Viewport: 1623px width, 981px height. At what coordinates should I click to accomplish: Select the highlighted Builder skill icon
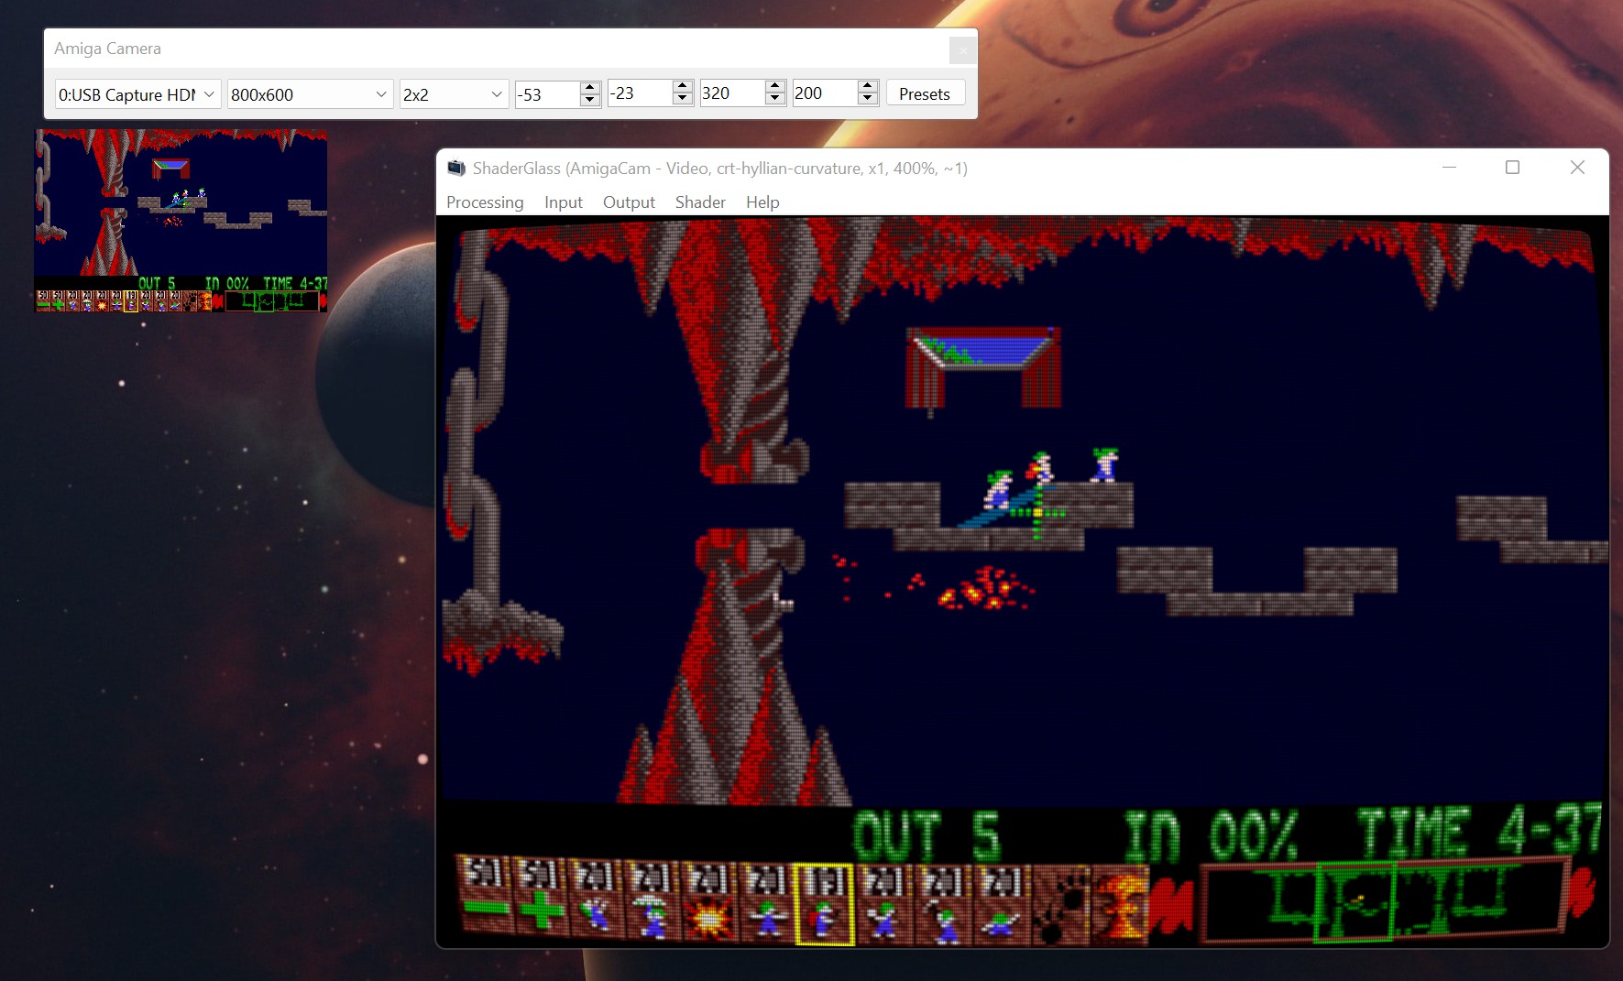pyautogui.click(x=824, y=904)
